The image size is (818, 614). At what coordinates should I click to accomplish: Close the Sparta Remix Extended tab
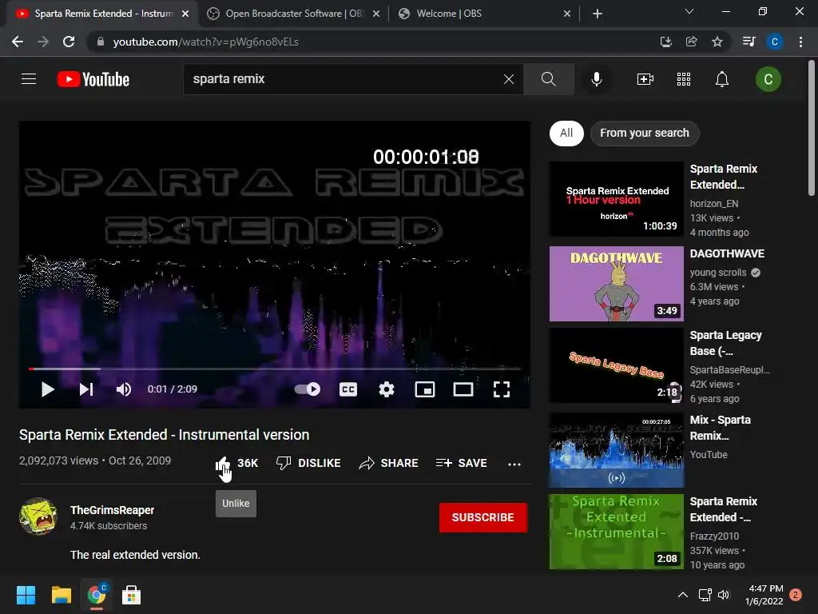pyautogui.click(x=185, y=14)
